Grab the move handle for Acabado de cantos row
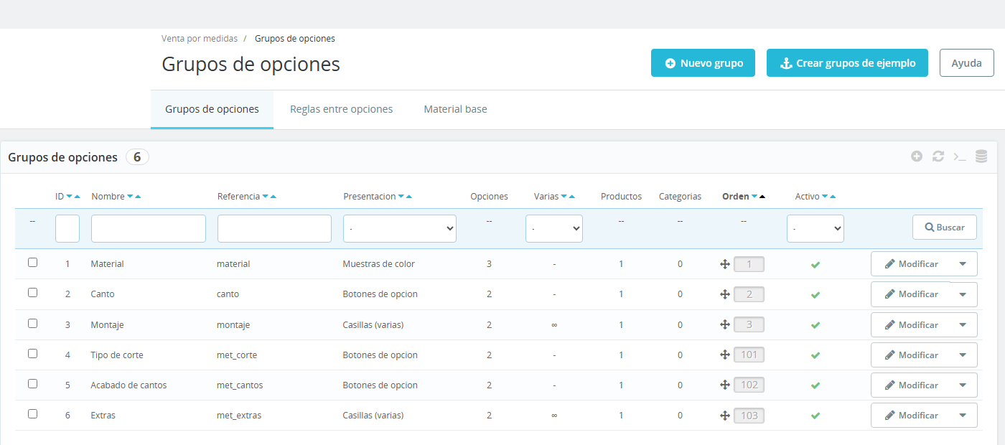 (725, 385)
